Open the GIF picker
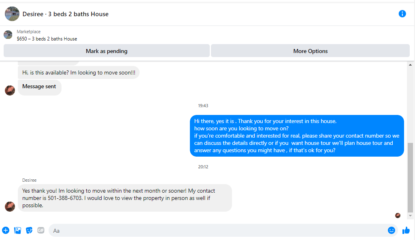 point(41,230)
